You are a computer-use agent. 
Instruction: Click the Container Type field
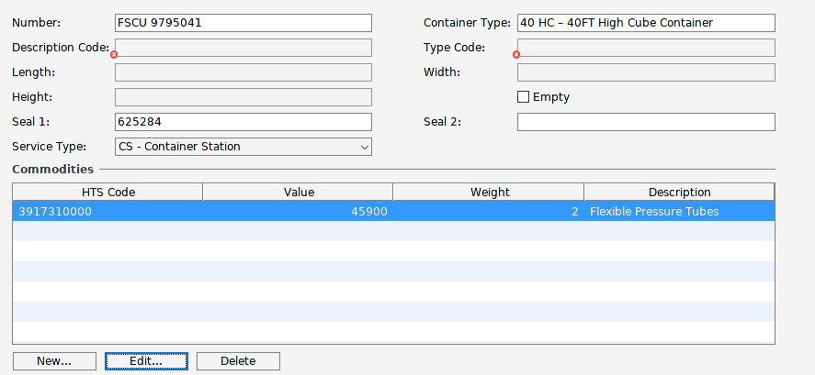[645, 23]
